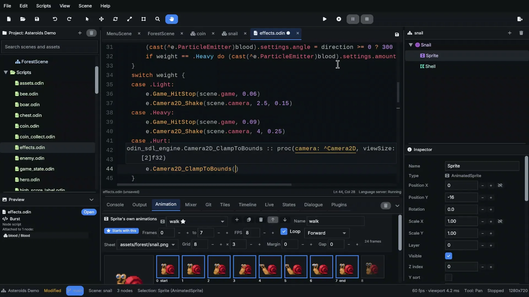Click the Open button in Preview
529x297 pixels.
89,212
